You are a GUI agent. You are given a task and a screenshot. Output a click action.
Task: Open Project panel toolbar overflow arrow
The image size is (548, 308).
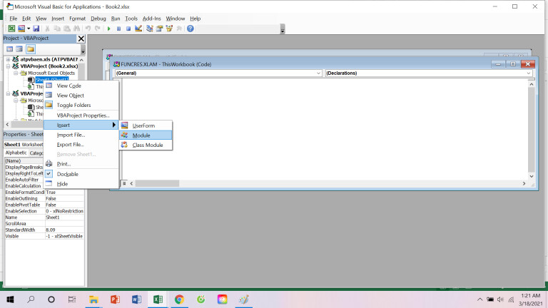[x=83, y=50]
